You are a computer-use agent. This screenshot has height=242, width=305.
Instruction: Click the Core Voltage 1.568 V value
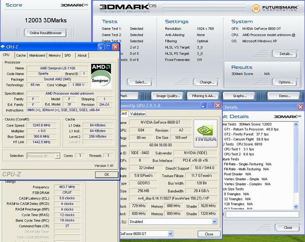[78, 85]
